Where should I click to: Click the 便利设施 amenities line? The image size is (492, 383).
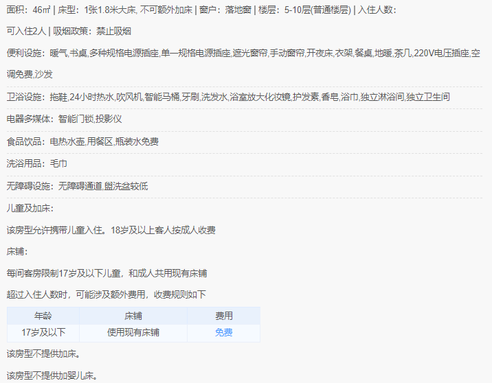coord(243,54)
